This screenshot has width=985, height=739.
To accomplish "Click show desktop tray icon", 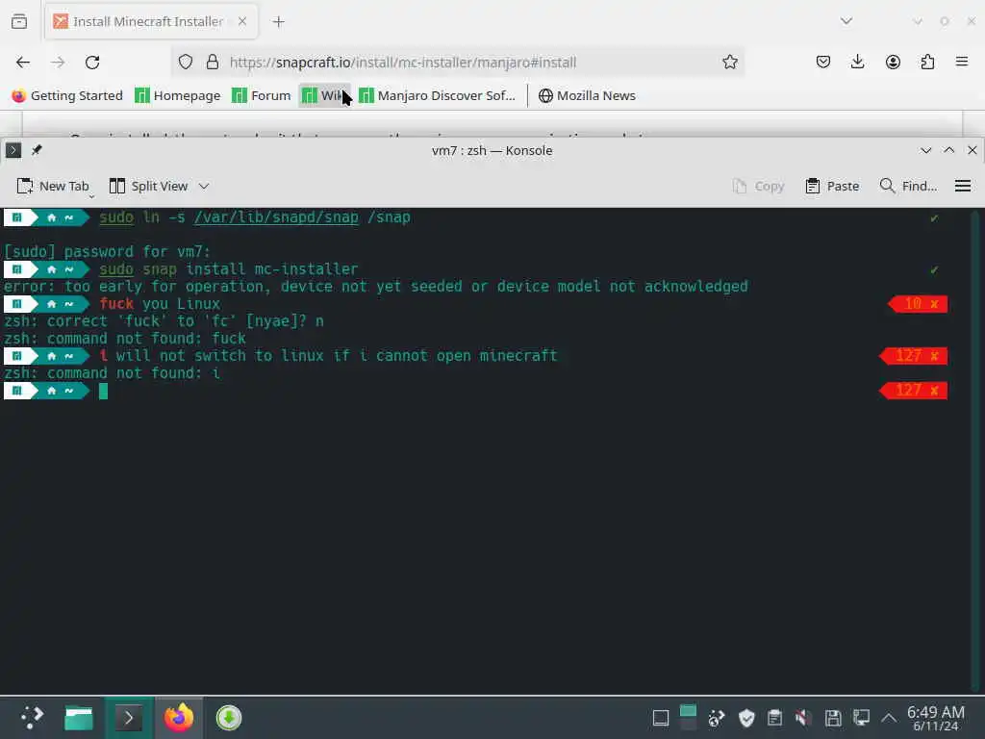I will pyautogui.click(x=660, y=718).
